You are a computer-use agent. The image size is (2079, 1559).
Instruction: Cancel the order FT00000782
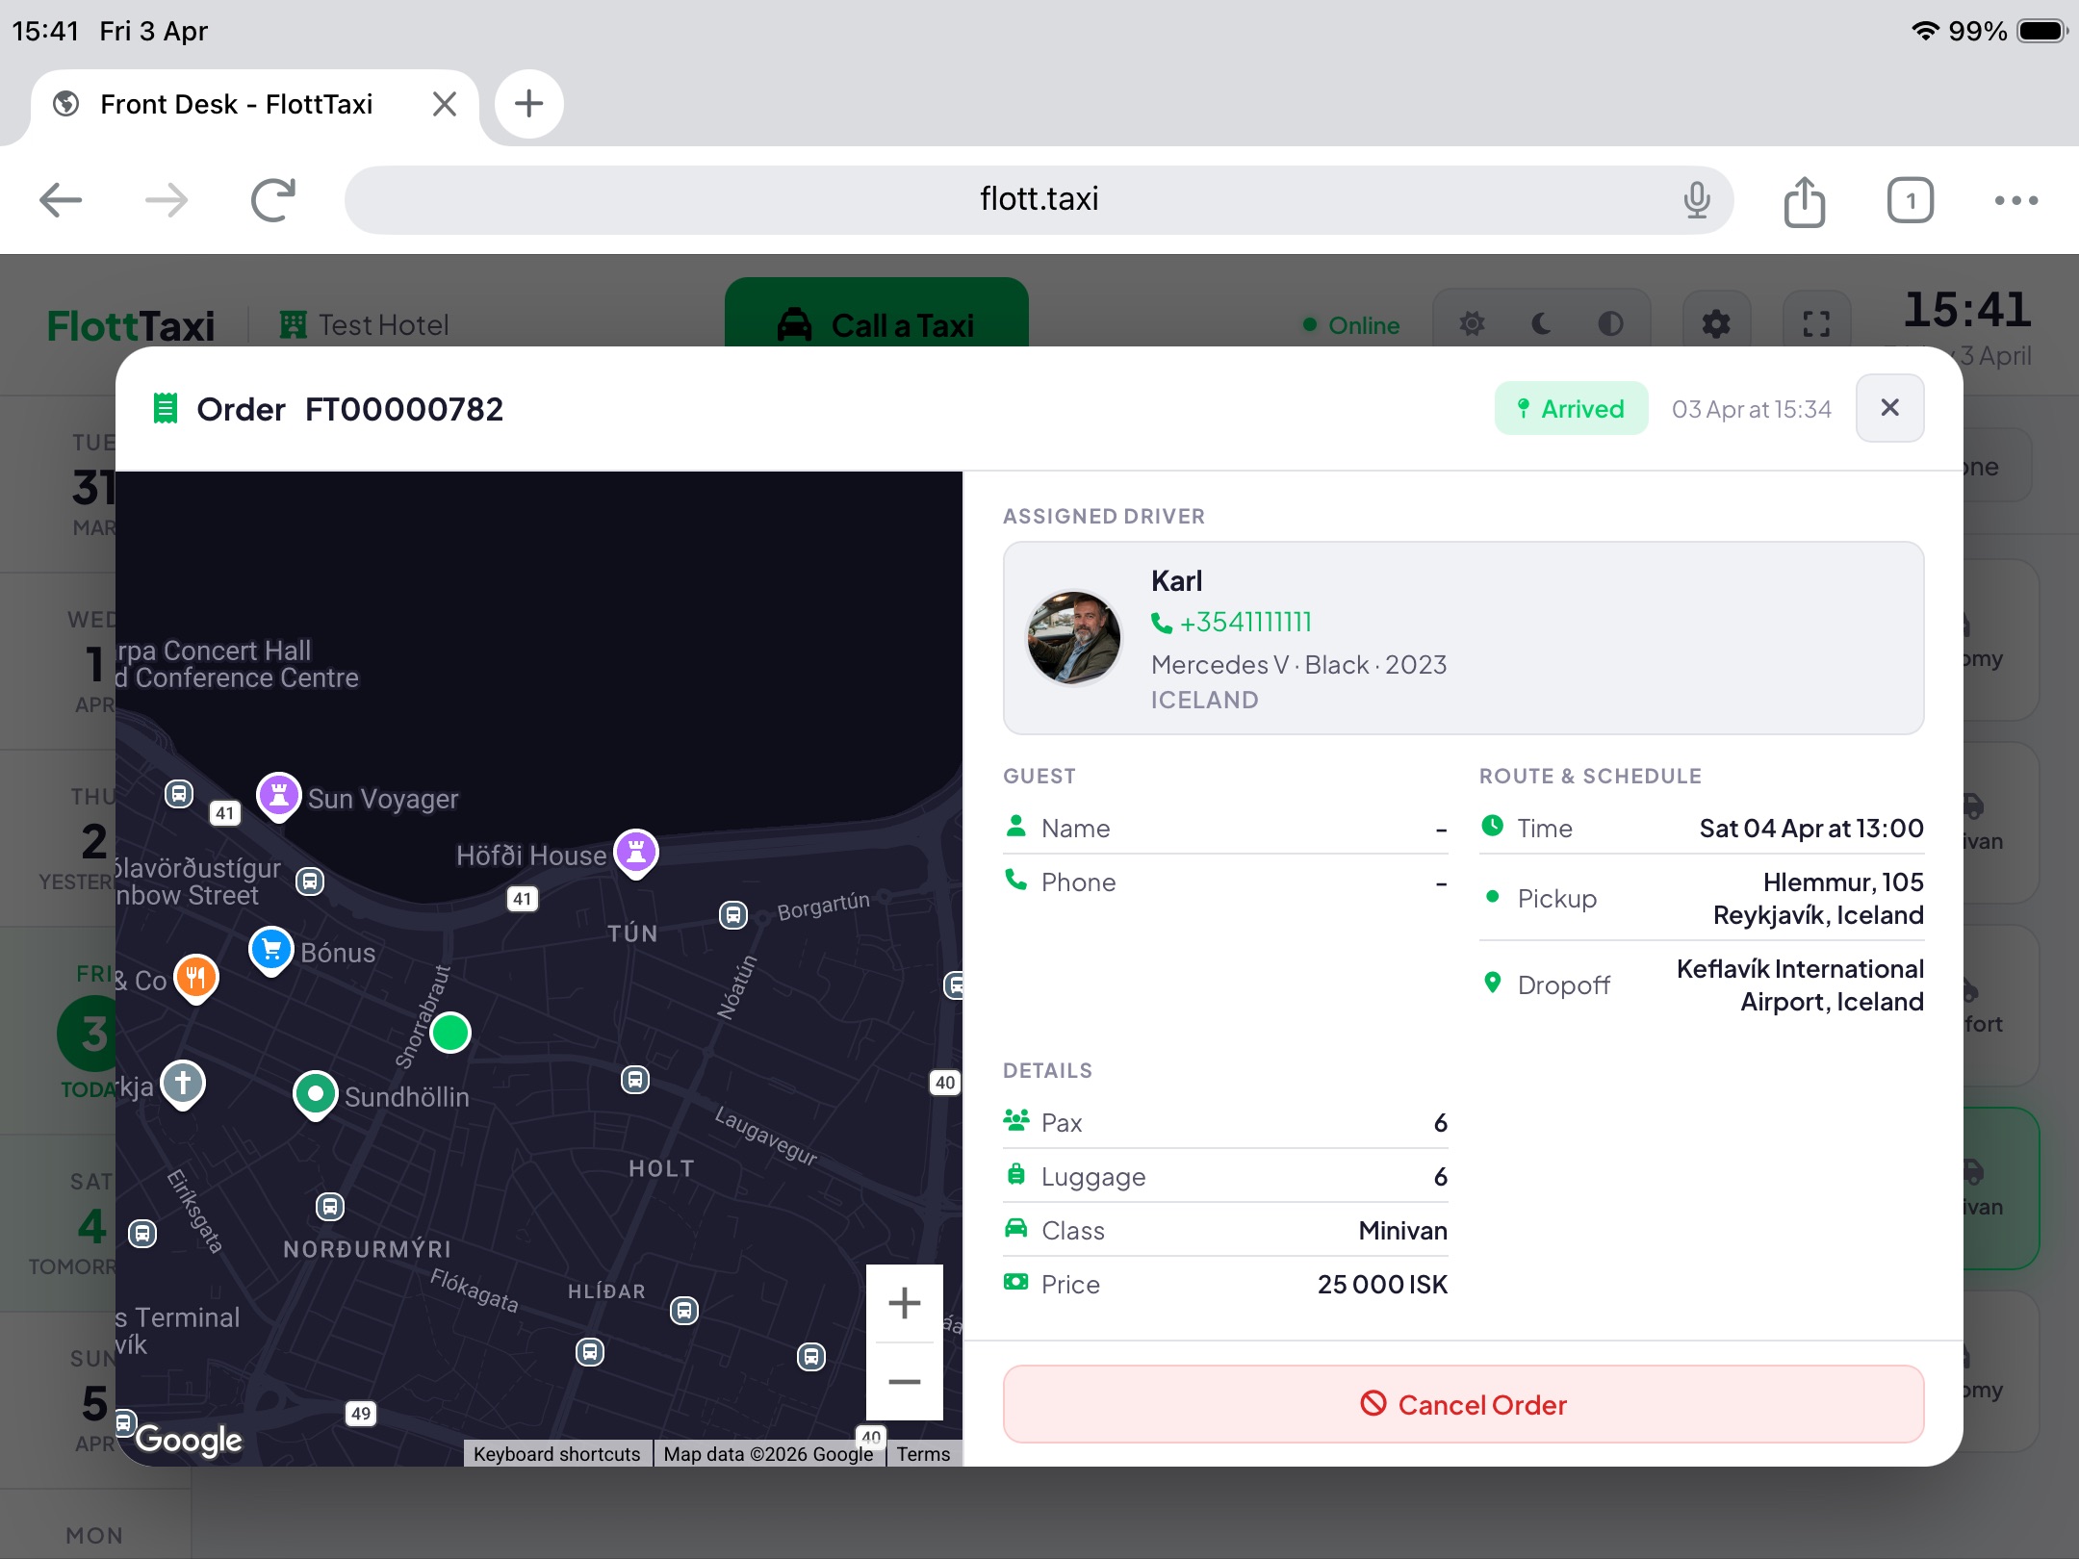(1462, 1405)
